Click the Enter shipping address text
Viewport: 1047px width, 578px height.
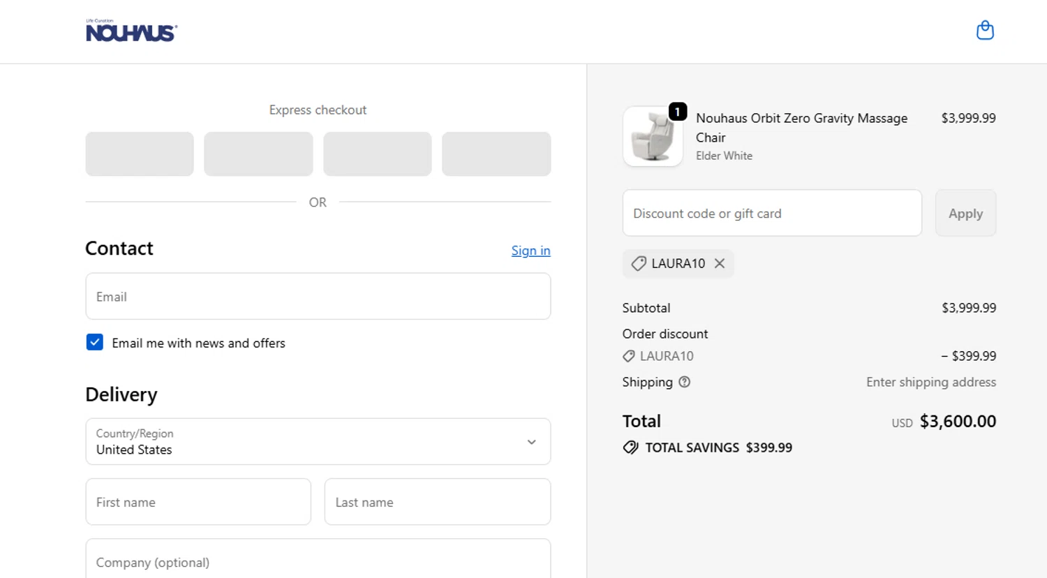(931, 382)
